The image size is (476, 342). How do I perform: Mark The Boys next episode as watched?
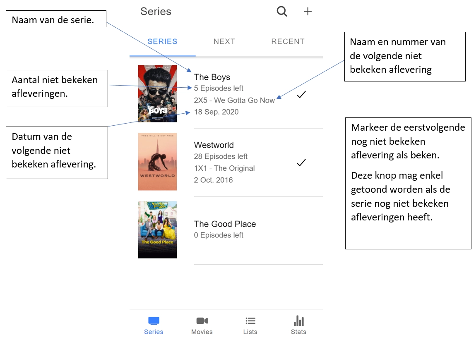click(x=301, y=95)
